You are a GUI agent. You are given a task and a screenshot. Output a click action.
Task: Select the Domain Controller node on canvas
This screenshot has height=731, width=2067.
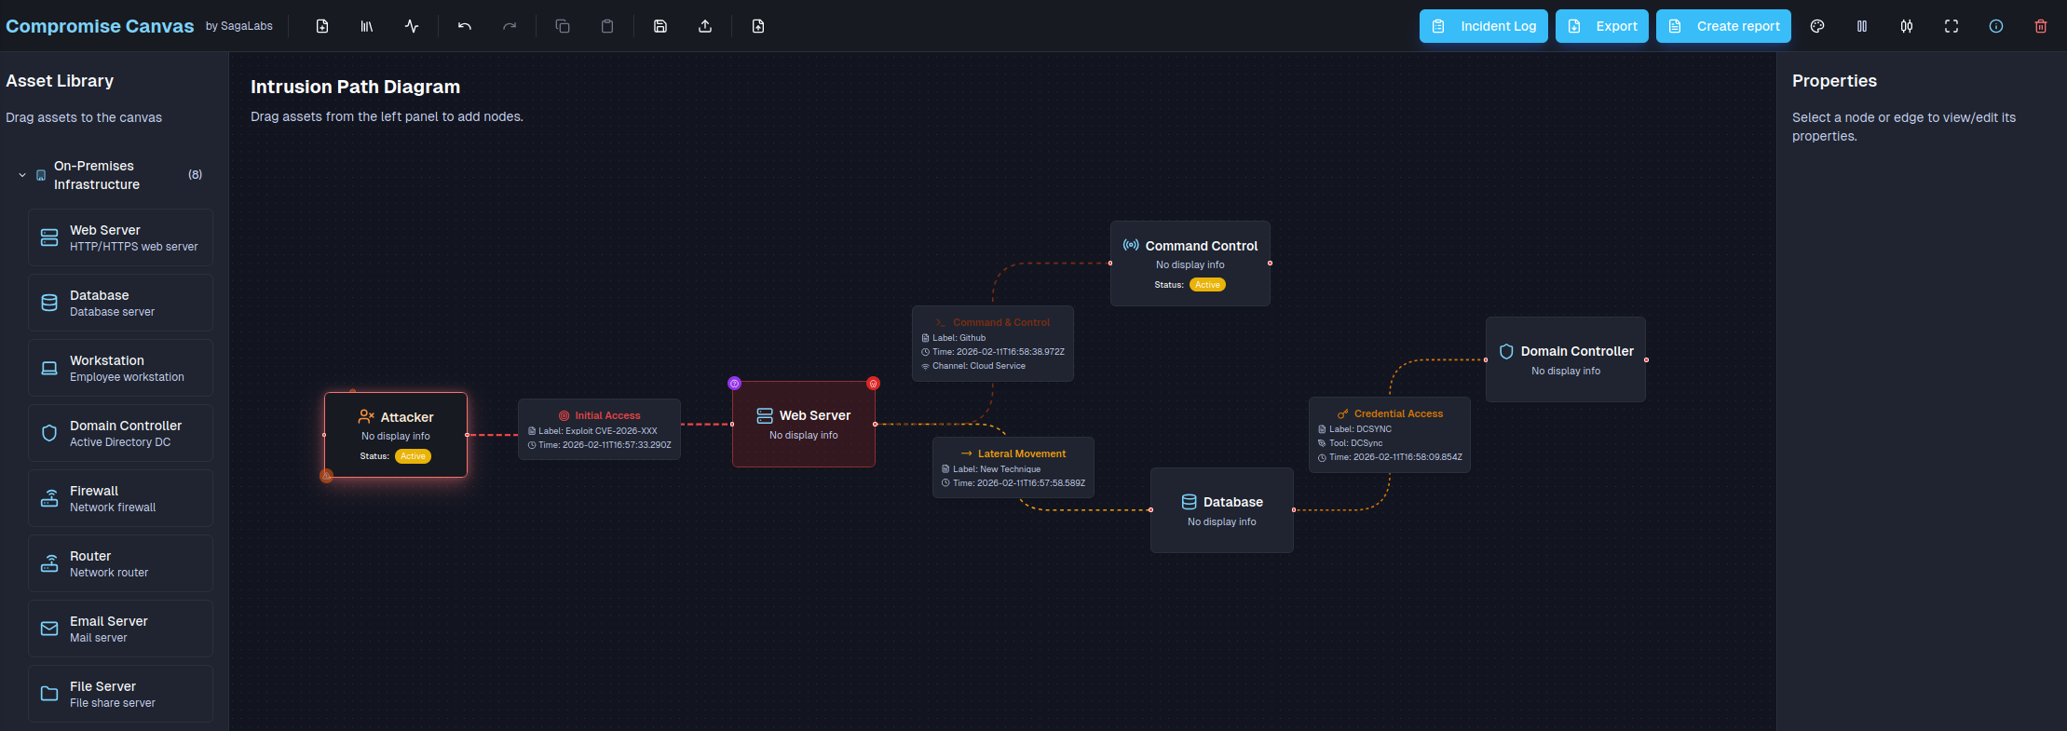(x=1566, y=359)
